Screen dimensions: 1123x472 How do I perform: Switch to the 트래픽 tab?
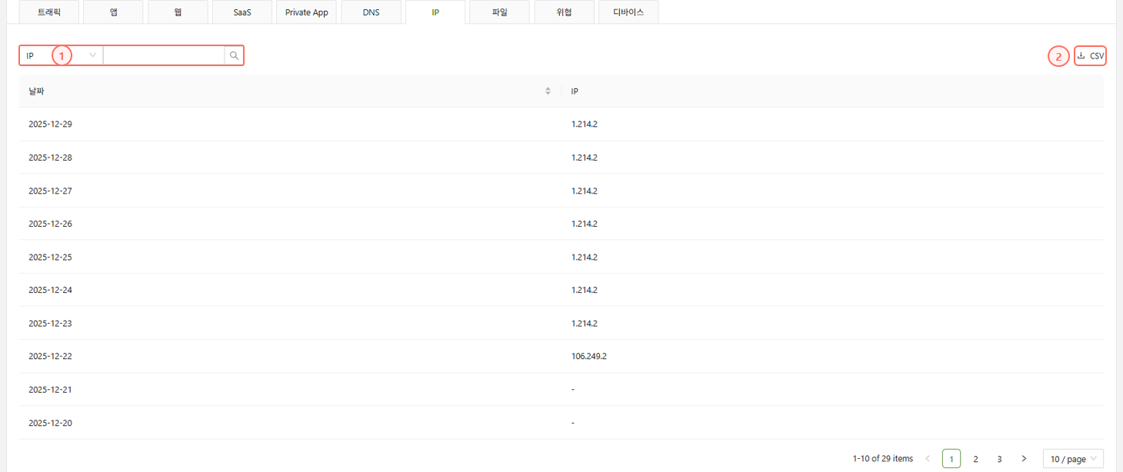coord(49,12)
